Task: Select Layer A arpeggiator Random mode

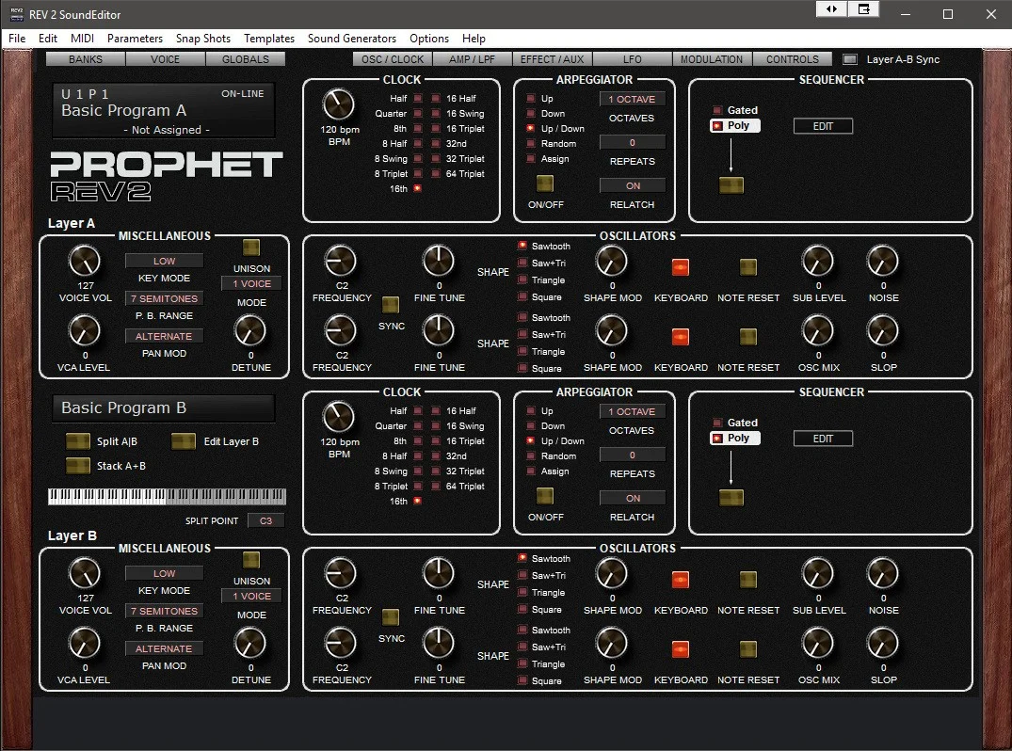Action: click(x=531, y=143)
